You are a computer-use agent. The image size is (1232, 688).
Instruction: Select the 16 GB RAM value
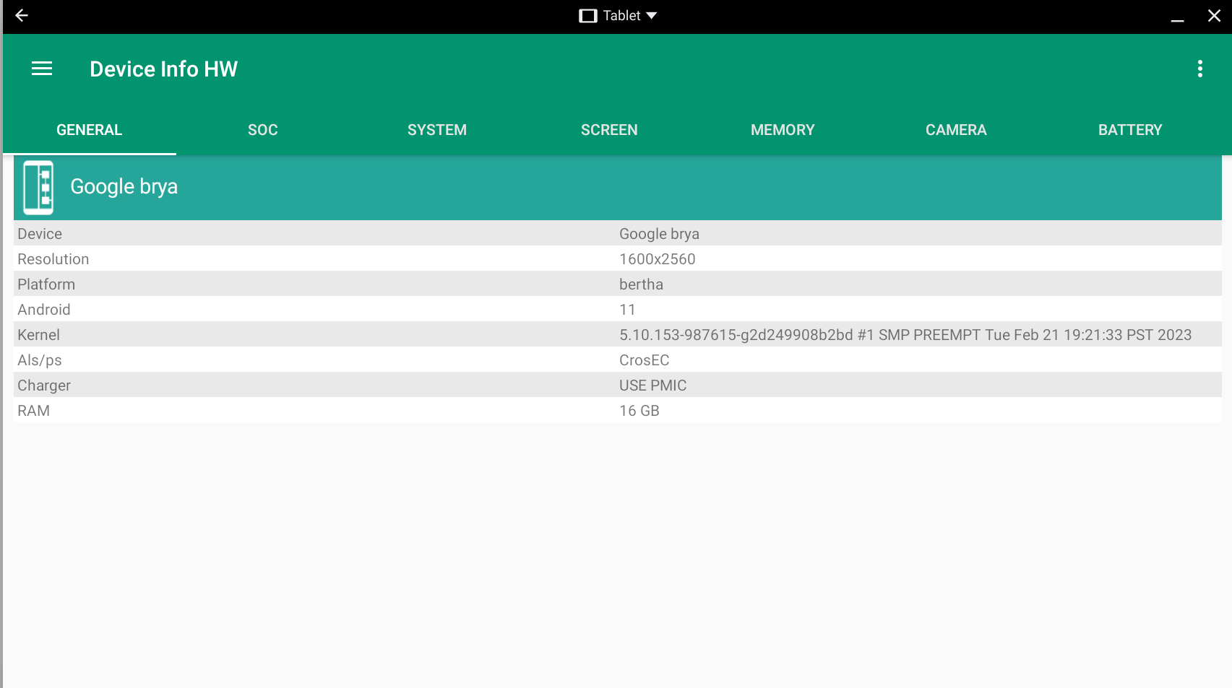(639, 411)
